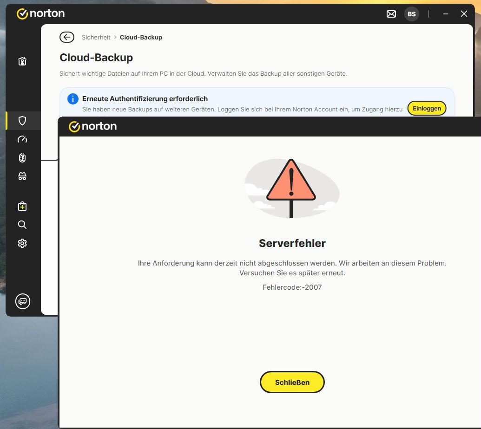
Task: Navigate to the Sicherheit breadcrumb
Action: (96, 37)
